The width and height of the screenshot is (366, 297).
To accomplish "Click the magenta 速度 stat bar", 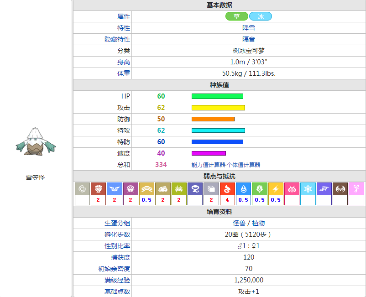I will [209, 153].
